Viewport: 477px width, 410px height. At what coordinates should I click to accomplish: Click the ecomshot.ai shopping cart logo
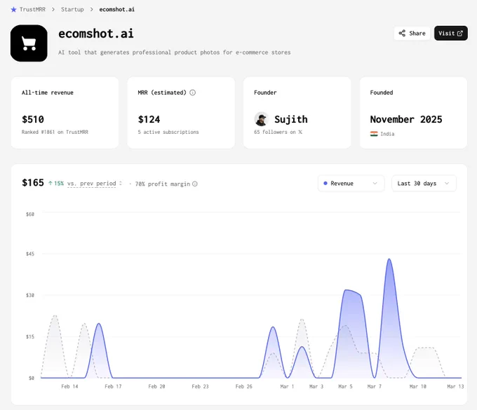(29, 43)
